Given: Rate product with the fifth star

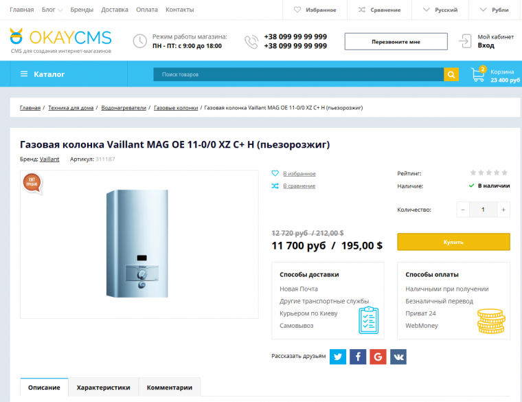Looking at the screenshot, I should [x=505, y=173].
